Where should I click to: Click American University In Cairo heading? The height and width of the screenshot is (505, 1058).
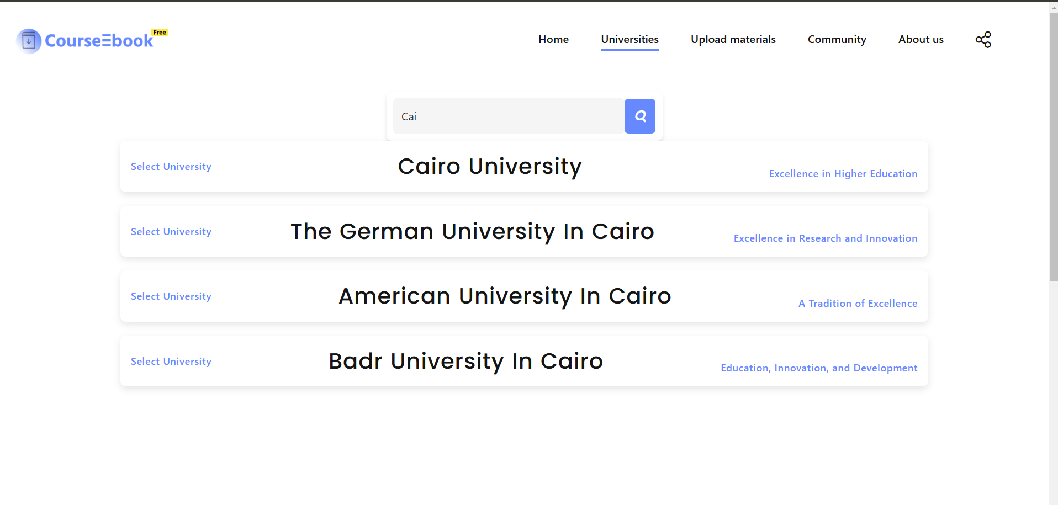pyautogui.click(x=505, y=296)
